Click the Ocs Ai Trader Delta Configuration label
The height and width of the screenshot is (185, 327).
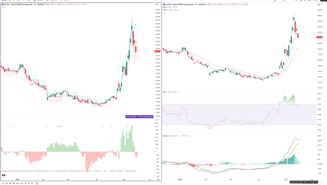click(x=139, y=116)
